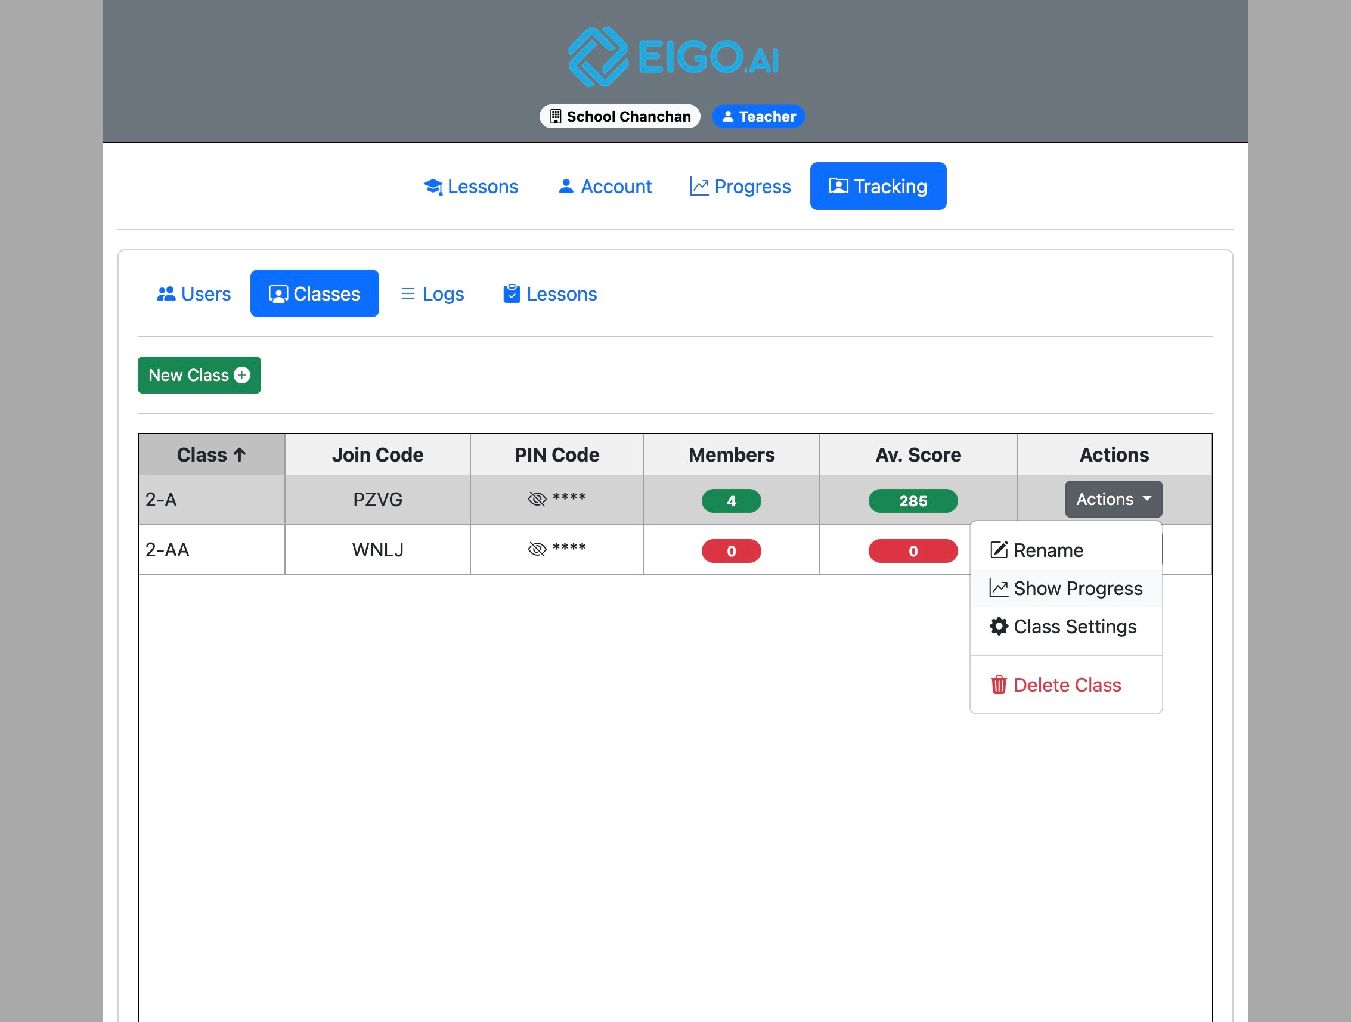Open Class Settings from the menu

pos(1066,626)
